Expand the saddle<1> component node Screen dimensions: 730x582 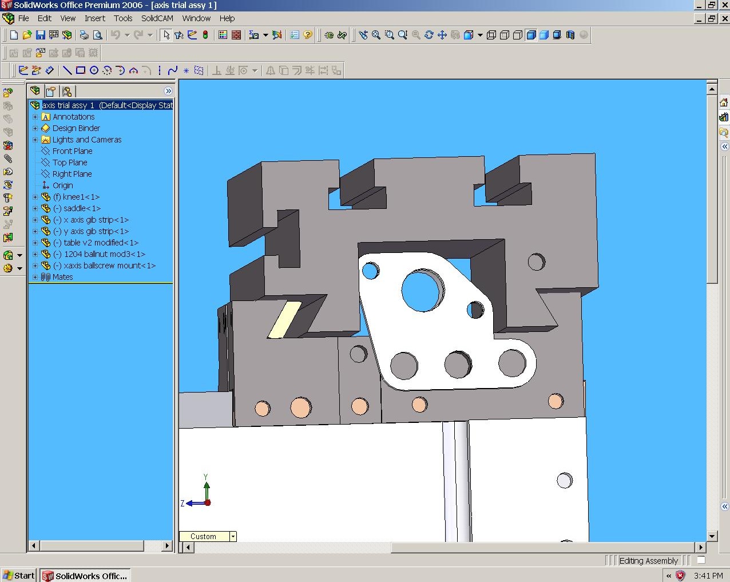pos(35,208)
